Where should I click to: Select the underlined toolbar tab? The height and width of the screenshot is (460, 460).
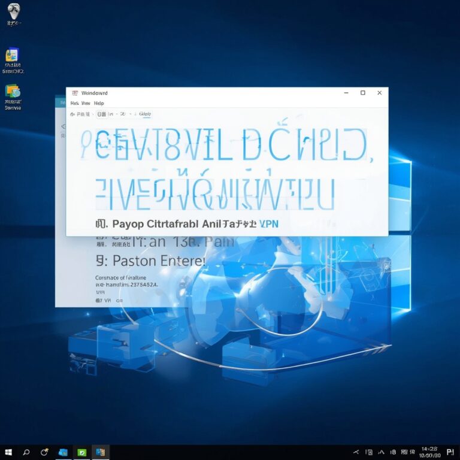(145, 114)
